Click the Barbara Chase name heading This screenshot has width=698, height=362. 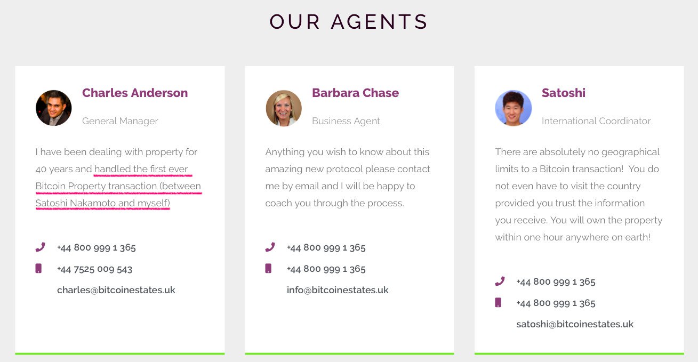355,93
